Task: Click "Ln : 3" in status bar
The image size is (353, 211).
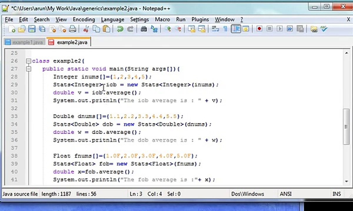Action: (136, 194)
